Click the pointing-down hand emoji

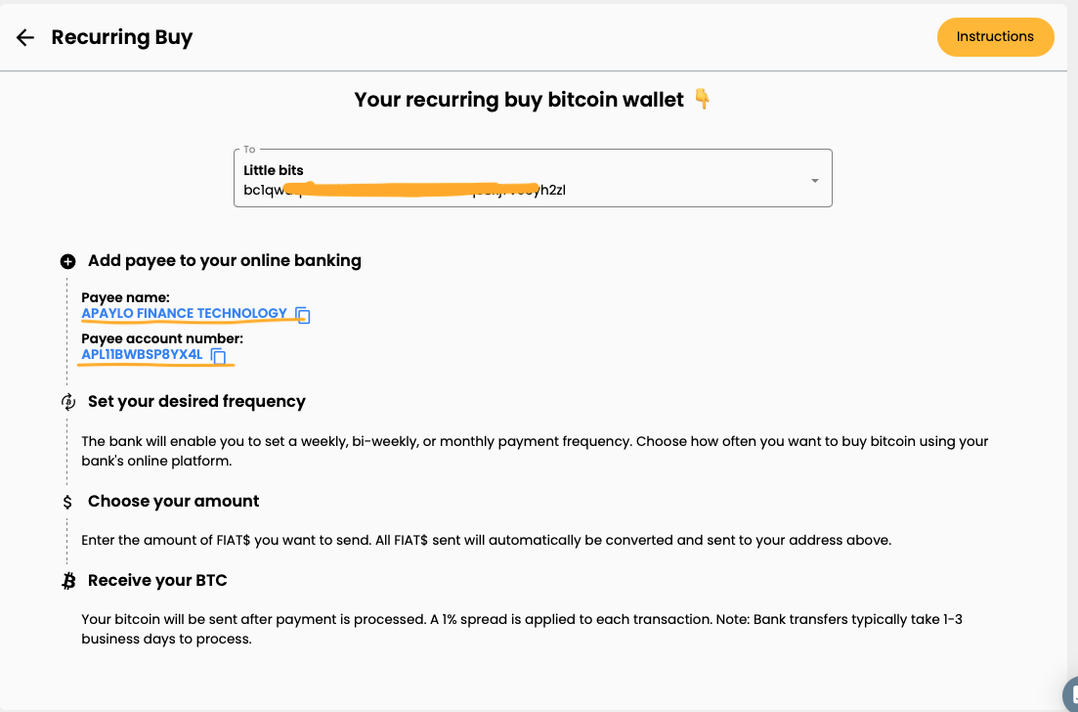click(702, 99)
